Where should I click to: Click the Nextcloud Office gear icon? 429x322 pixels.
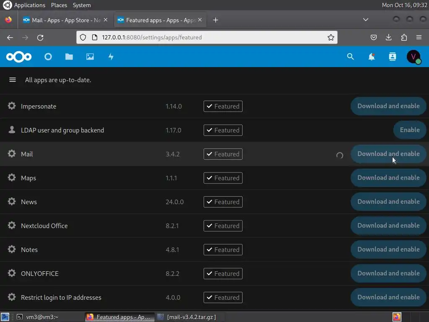pyautogui.click(x=11, y=225)
